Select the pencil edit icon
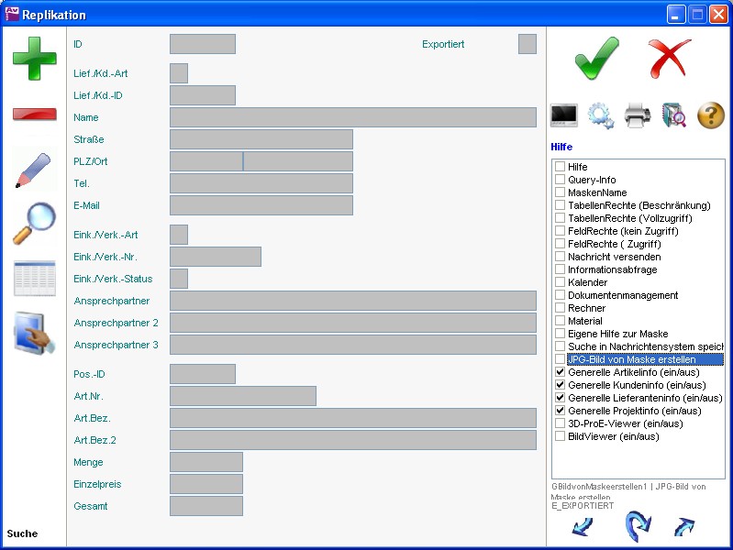Image resolution: width=733 pixels, height=550 pixels. pos(34,170)
